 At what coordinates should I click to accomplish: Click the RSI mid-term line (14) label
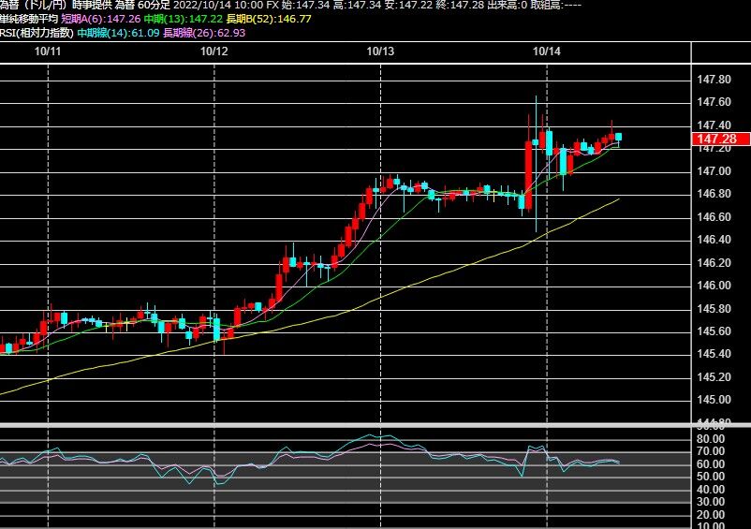(118, 33)
